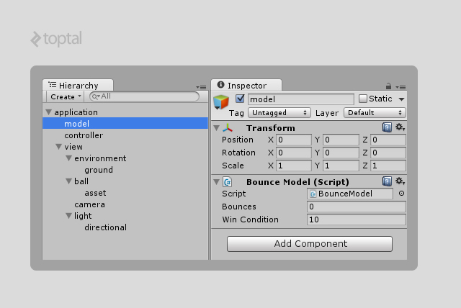Open the Layer dropdown set to Default
Screen dimensions: 461x308
point(375,113)
